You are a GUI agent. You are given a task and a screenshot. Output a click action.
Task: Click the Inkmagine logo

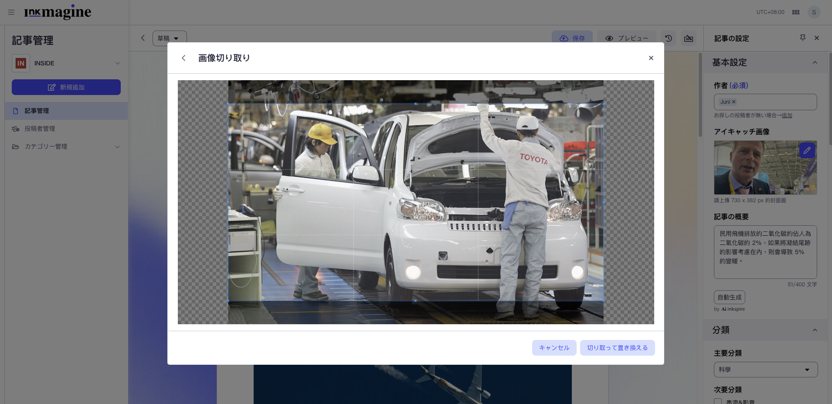[58, 12]
